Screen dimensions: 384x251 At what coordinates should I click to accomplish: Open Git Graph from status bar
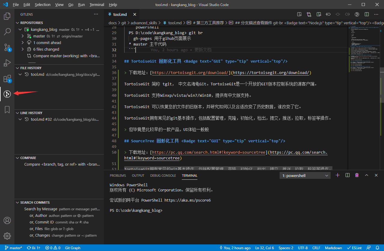click(73, 248)
